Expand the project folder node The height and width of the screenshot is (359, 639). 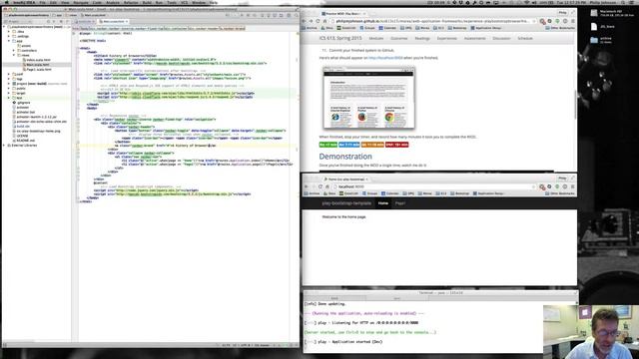pyautogui.click(x=9, y=84)
